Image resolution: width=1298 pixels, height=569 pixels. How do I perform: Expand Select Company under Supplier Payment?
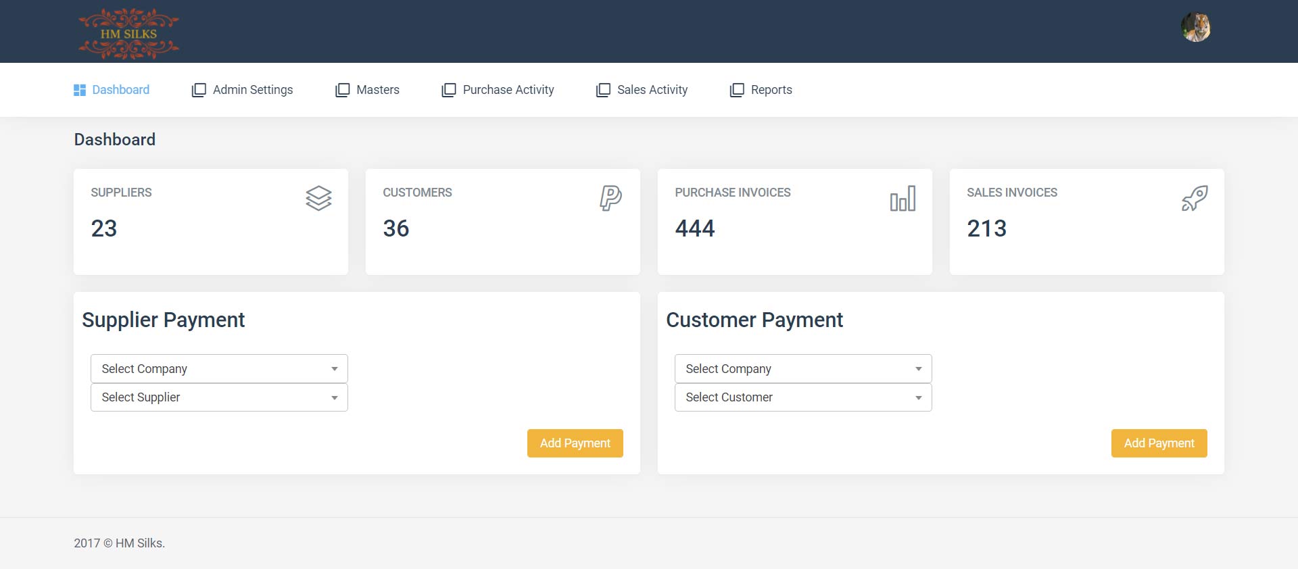pos(219,369)
